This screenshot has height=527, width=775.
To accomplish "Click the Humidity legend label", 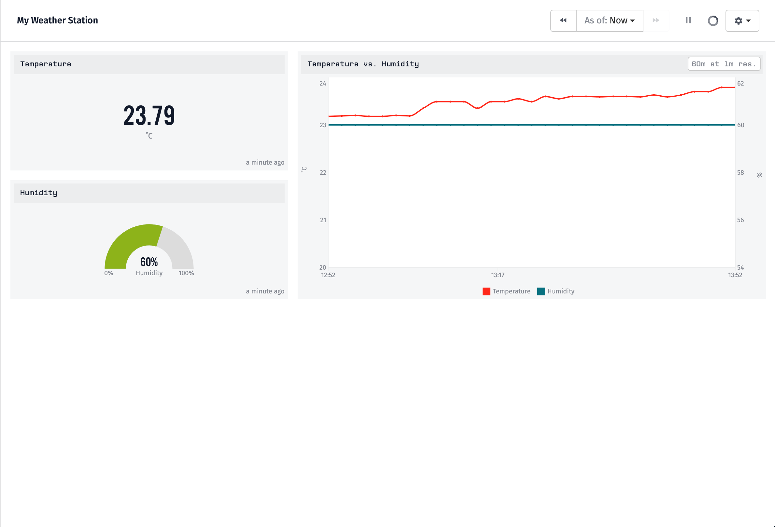I will tap(561, 291).
